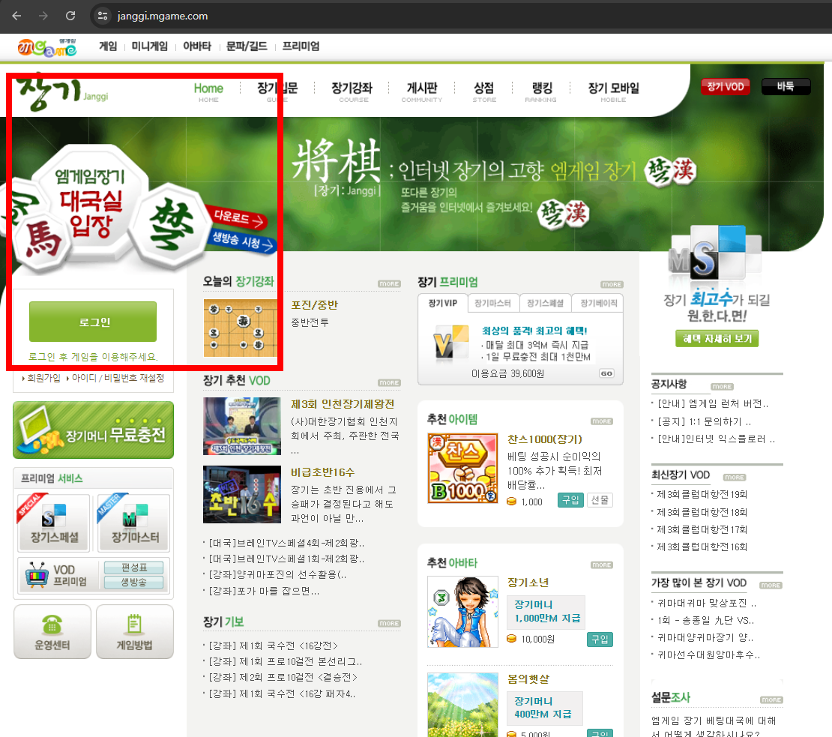Open site info icon beside the URL
Image resolution: width=832 pixels, height=737 pixels.
103,16
